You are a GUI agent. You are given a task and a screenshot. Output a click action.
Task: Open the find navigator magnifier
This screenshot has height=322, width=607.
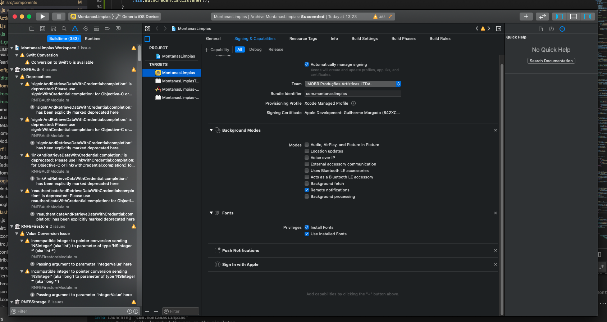click(x=64, y=28)
